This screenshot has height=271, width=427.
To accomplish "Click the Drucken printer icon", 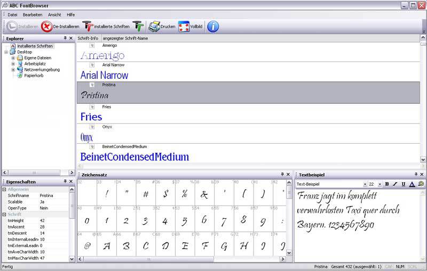I will 154,27.
